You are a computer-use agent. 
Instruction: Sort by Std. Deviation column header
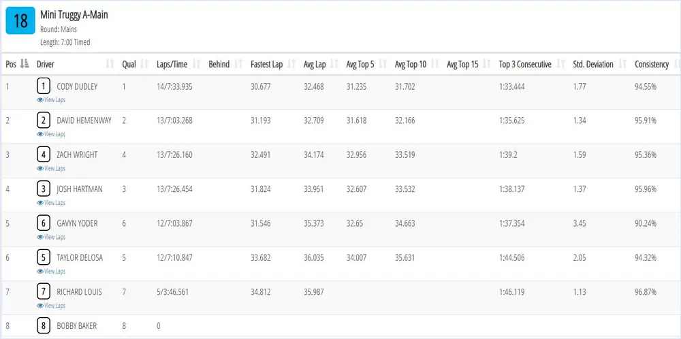coord(599,64)
